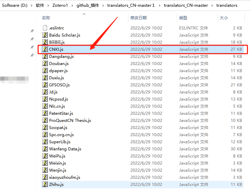The height and width of the screenshot is (191, 251).
Task: Click the Nlc.cn.js script icon
Action: (45, 106)
